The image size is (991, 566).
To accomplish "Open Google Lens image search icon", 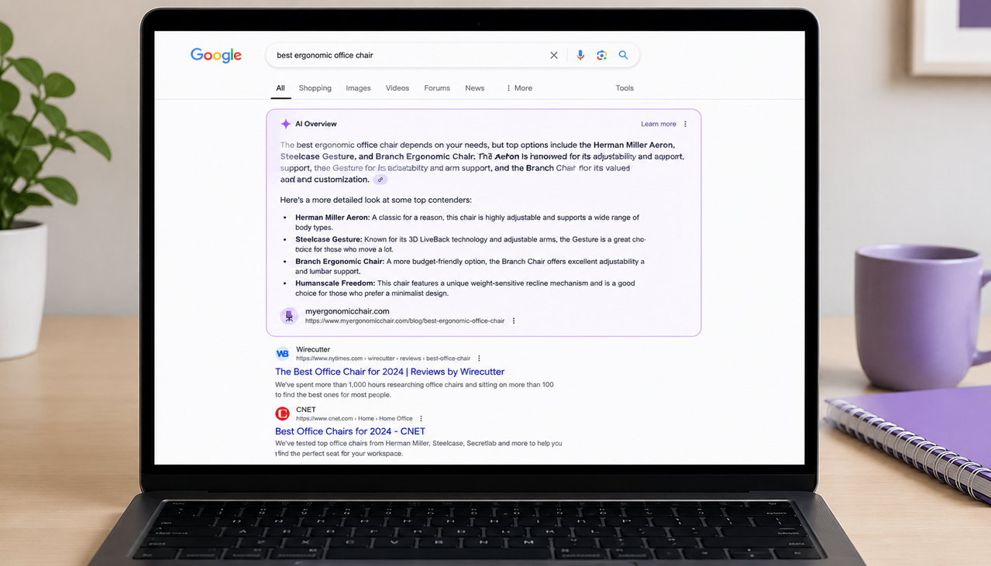I will (x=602, y=55).
